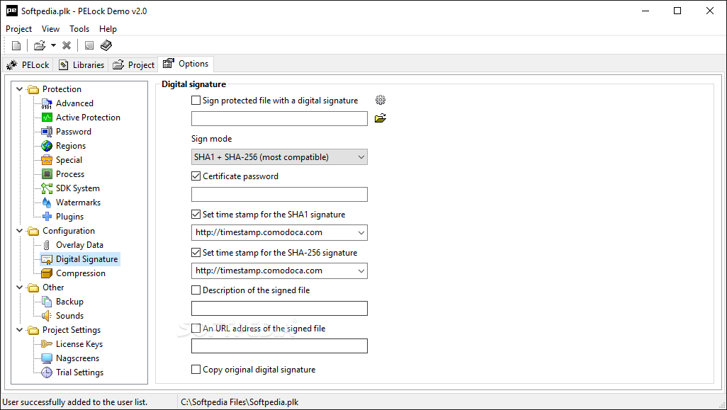Collapse the Protection tree node

pyautogui.click(x=19, y=89)
